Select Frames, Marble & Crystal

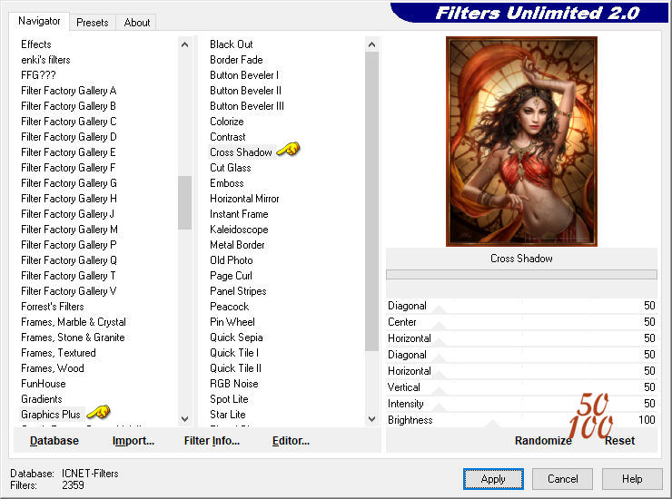pos(74,322)
